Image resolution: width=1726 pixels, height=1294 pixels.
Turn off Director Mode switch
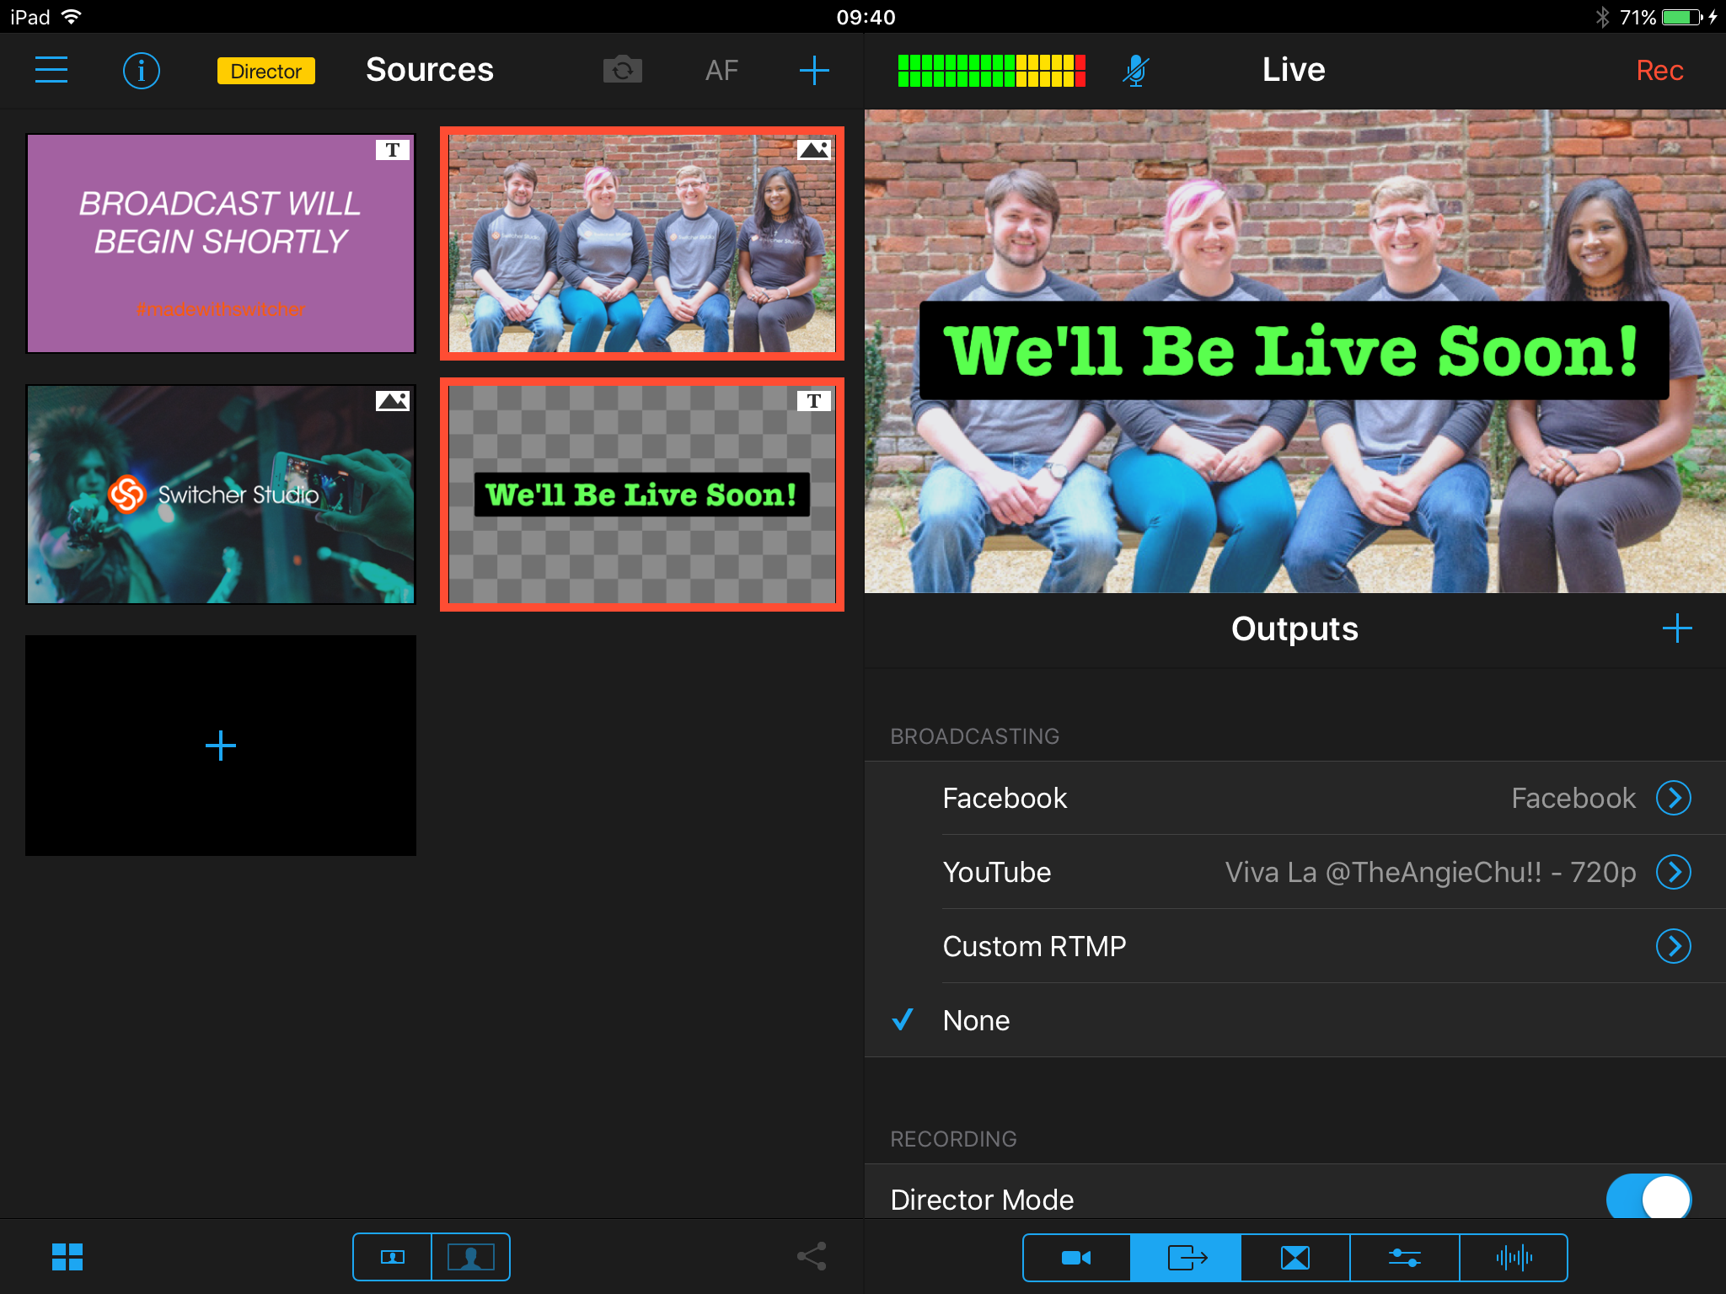(x=1648, y=1198)
